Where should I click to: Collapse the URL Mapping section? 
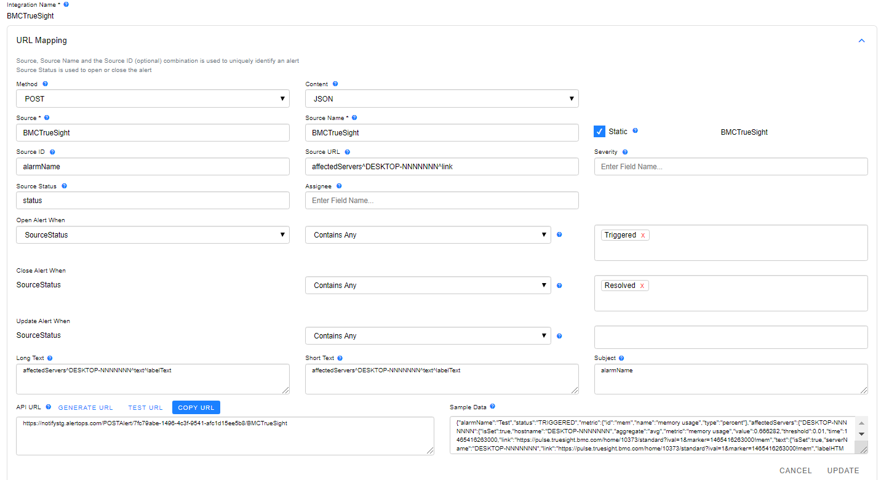pos(861,39)
